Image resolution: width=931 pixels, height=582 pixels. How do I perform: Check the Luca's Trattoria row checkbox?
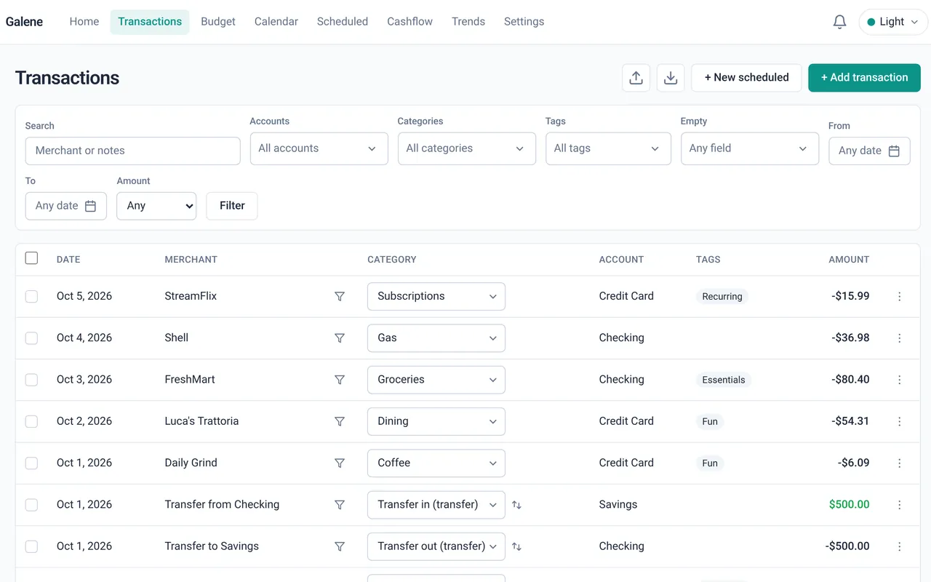click(x=31, y=421)
